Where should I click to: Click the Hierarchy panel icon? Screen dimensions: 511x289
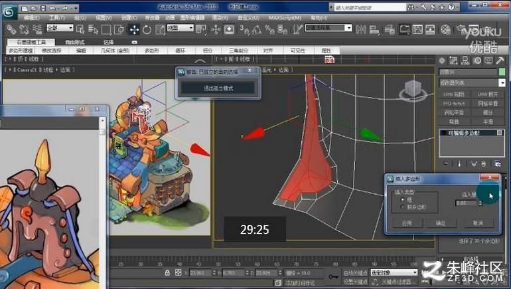(x=465, y=60)
